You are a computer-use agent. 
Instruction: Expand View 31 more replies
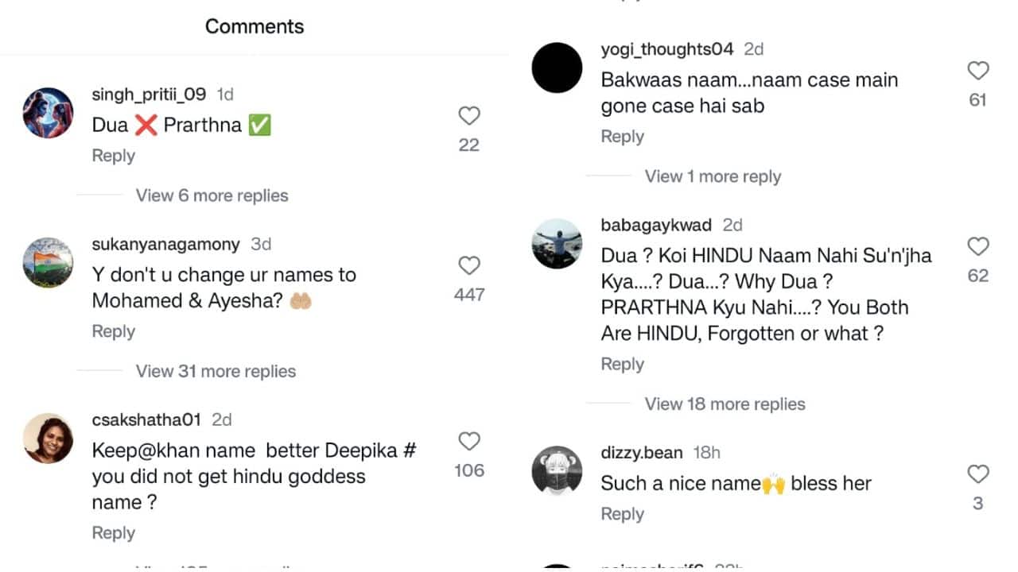[216, 371]
